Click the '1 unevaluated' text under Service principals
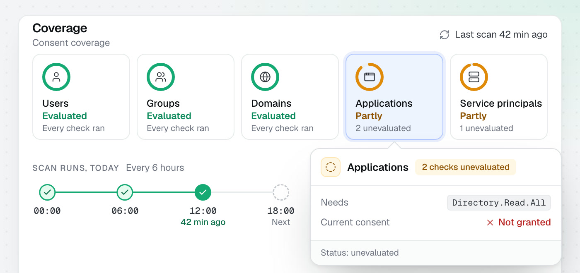This screenshot has width=580, height=273. point(486,128)
